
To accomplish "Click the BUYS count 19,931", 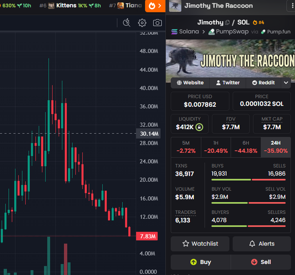I will [219, 174].
